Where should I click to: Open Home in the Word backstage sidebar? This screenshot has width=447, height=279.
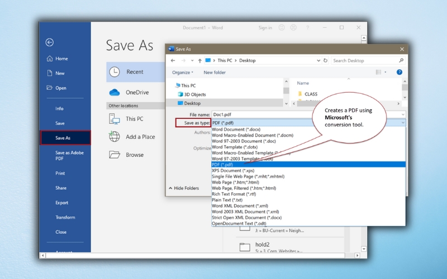click(58, 59)
